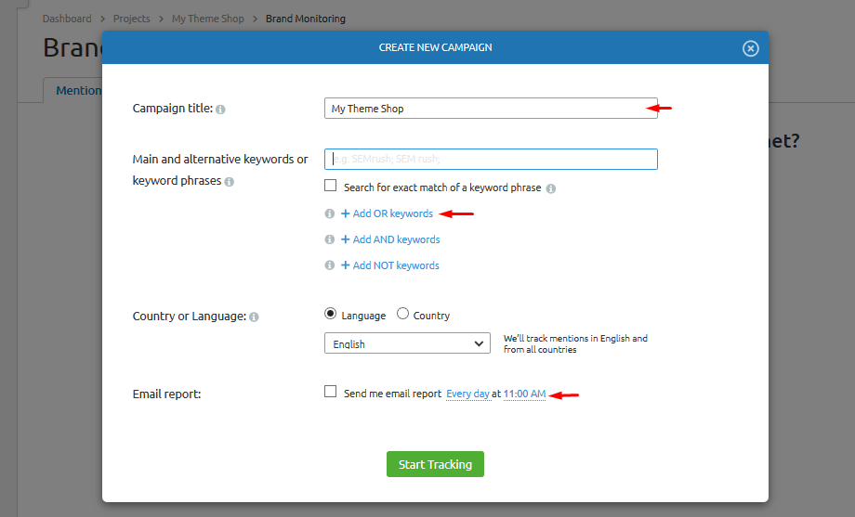The height and width of the screenshot is (517, 855).
Task: Open My Theme Shop breadcrumb link
Action: coord(208,19)
